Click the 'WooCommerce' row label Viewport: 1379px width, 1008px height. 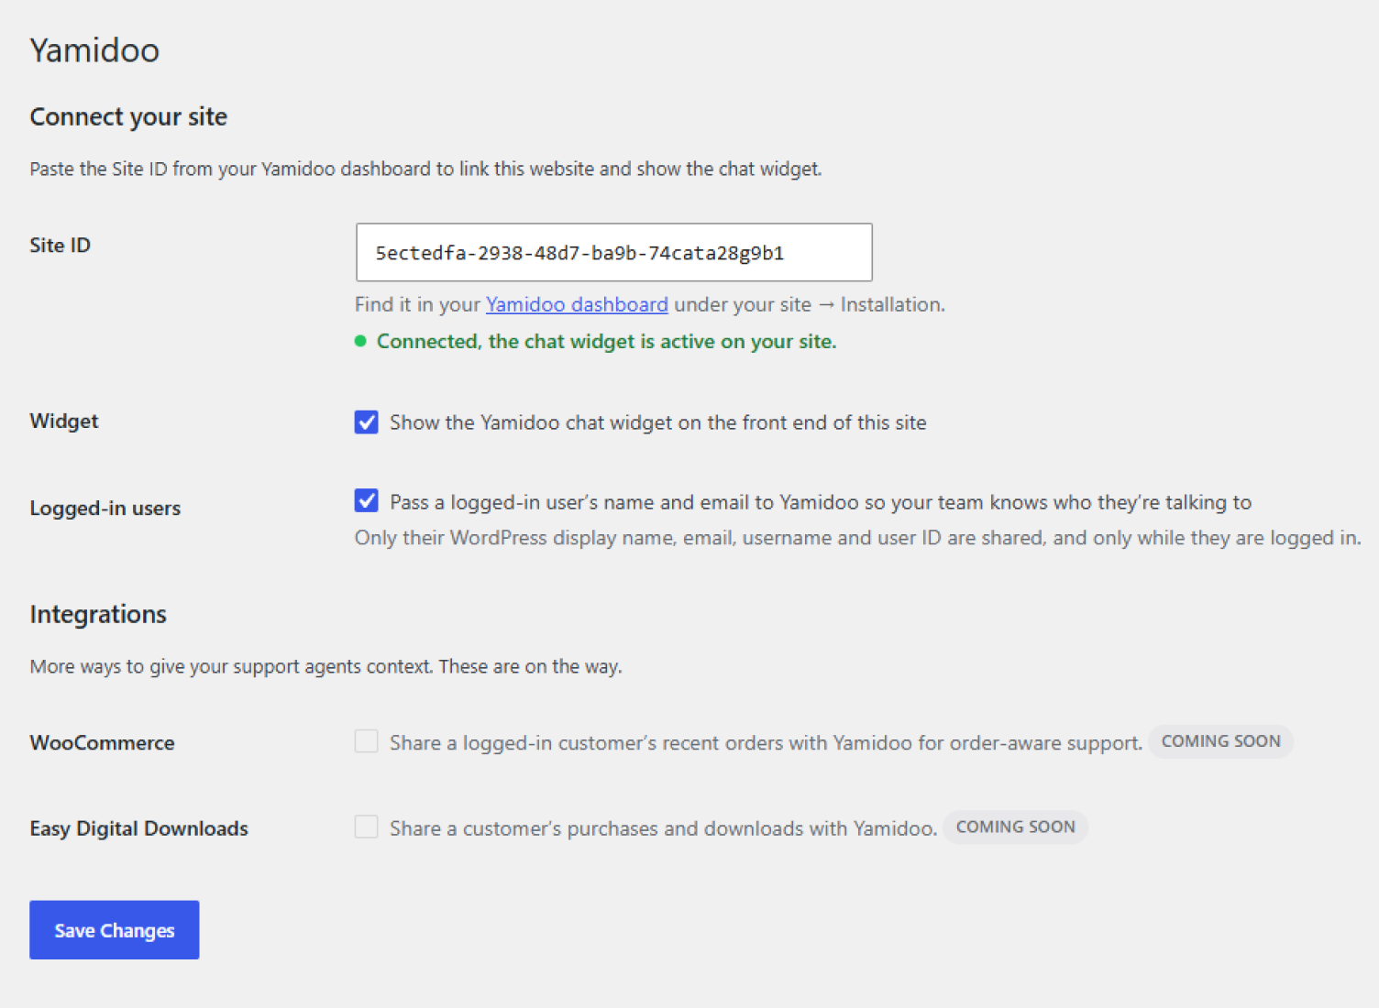102,743
